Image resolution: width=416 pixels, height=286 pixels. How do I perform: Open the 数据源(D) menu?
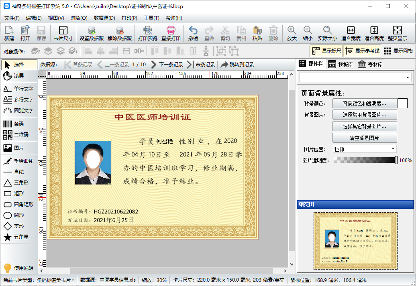(104, 18)
